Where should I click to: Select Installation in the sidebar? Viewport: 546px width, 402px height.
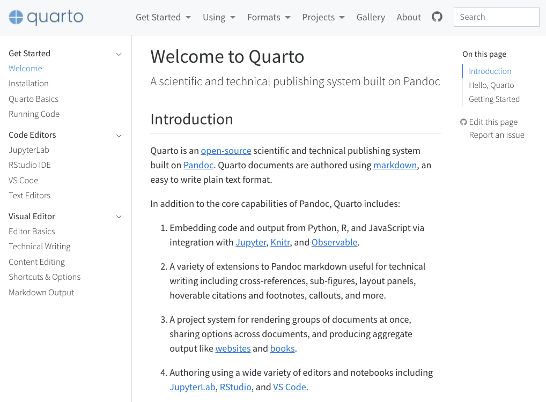[x=28, y=84]
